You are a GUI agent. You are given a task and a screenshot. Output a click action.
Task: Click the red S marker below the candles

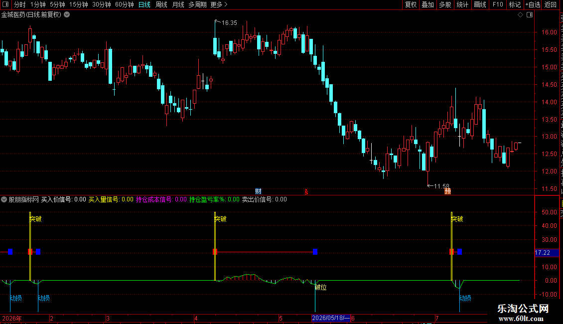[x=306, y=192]
